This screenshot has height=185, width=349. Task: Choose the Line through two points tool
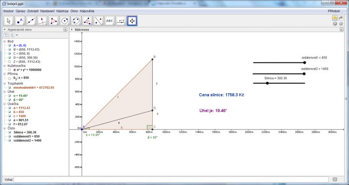31,21
